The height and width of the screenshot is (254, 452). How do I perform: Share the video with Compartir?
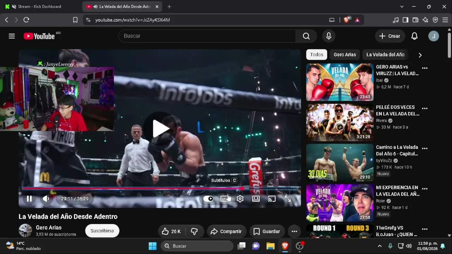coord(227,231)
